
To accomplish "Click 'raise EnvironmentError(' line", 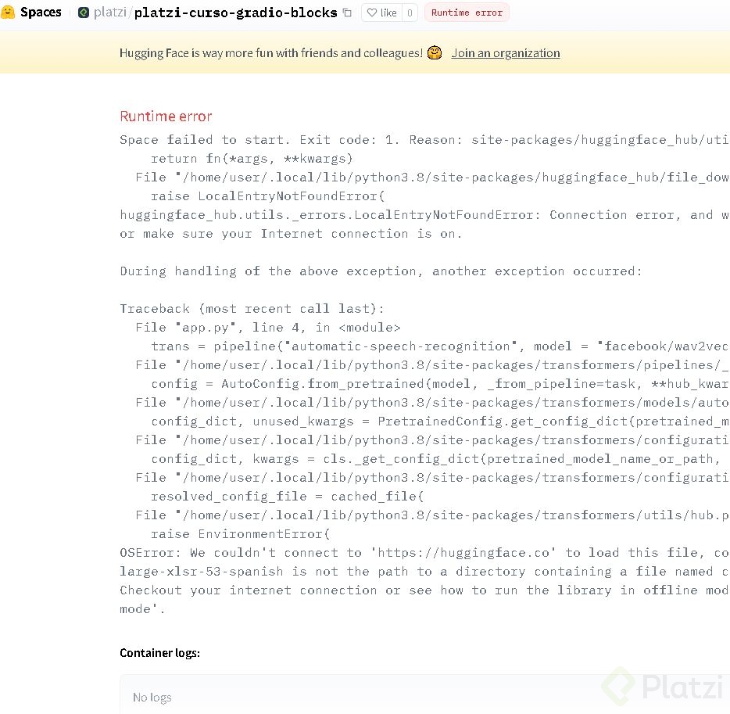I will click(x=240, y=534).
